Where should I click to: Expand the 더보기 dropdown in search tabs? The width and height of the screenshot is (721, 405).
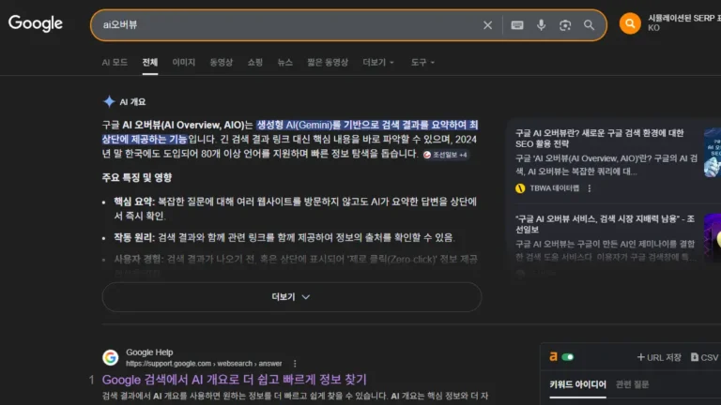click(378, 63)
